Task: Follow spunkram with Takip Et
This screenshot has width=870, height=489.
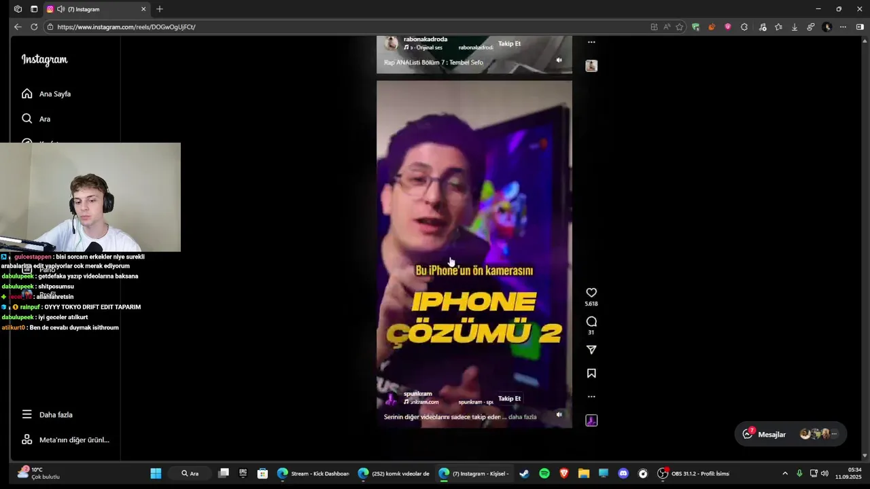Action: pos(509,399)
